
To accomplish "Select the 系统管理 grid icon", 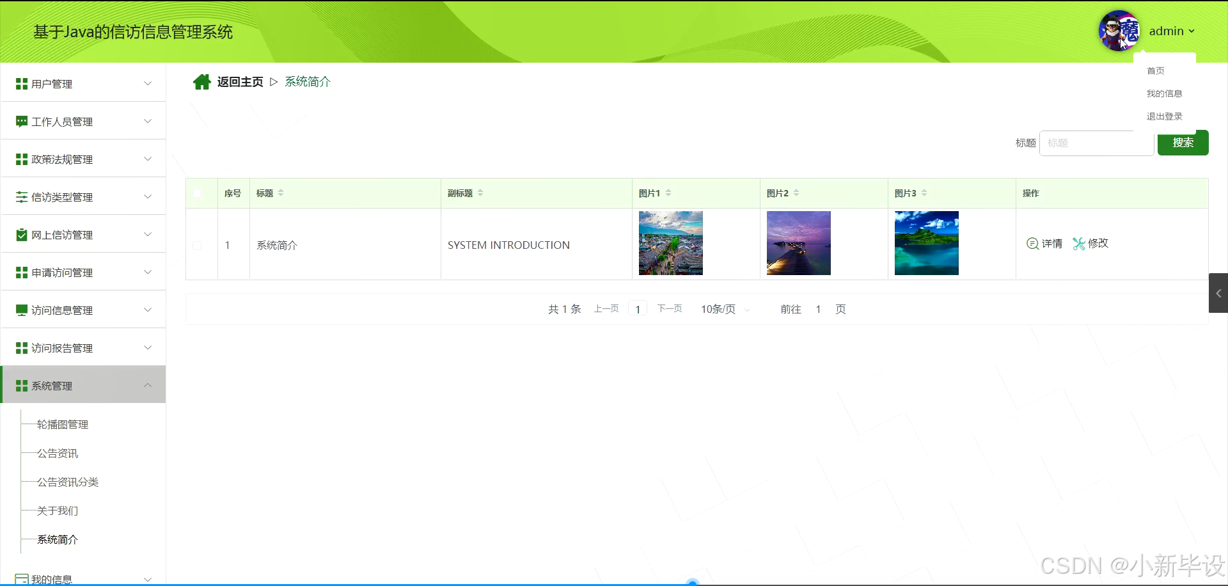I will (x=20, y=385).
